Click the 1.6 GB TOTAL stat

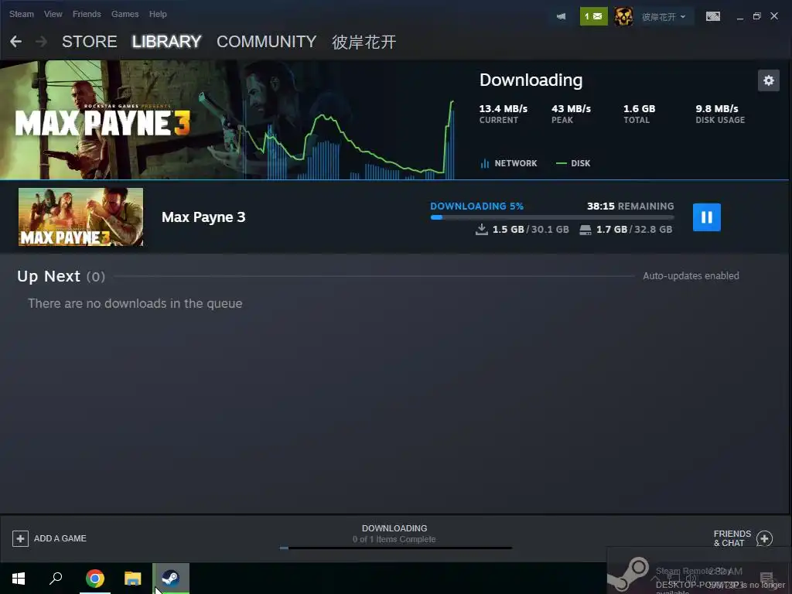(x=639, y=114)
